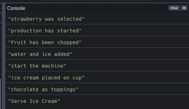Select the "chocolate as toppings" log entry
The height and width of the screenshot is (109, 189).
point(97,89)
